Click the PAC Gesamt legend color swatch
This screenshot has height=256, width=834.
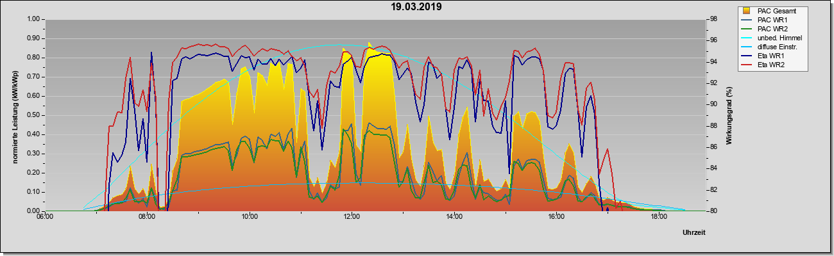coord(747,11)
